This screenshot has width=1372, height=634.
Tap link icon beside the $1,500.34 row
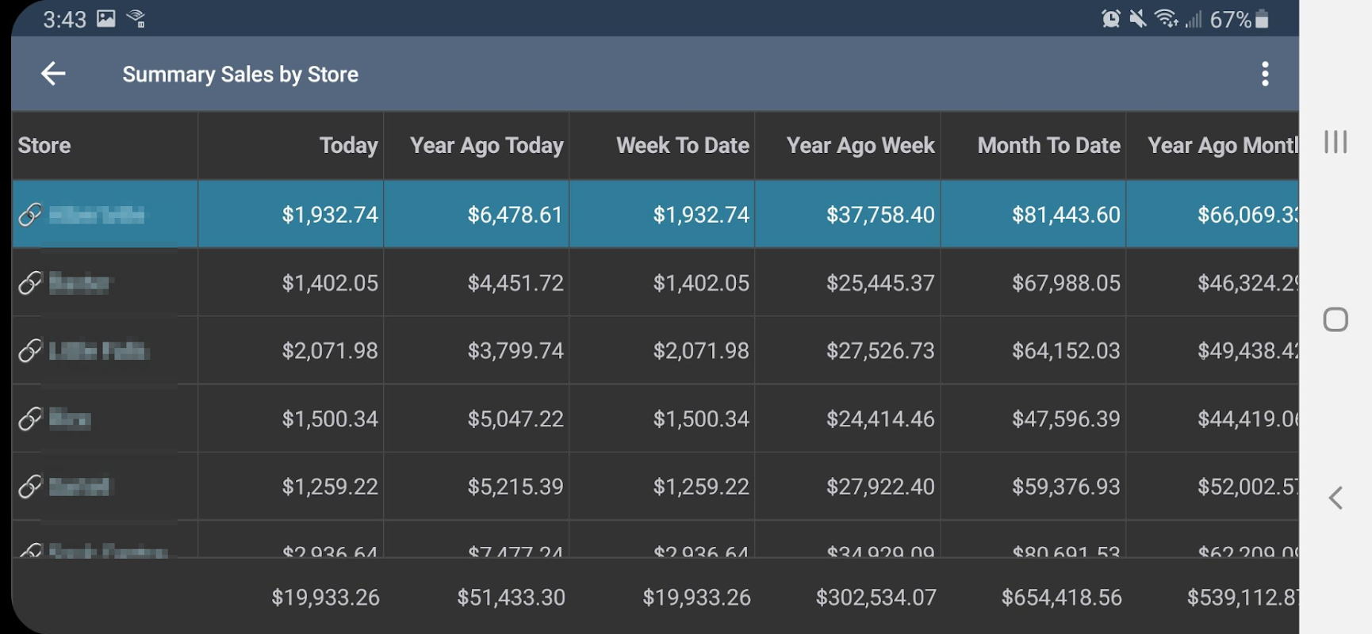coord(30,418)
